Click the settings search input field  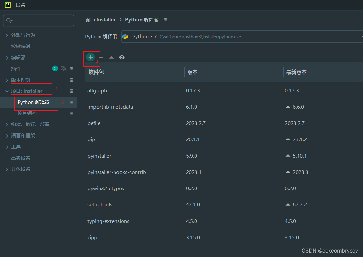[x=39, y=21]
